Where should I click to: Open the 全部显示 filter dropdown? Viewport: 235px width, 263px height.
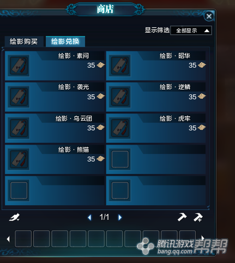(x=191, y=31)
